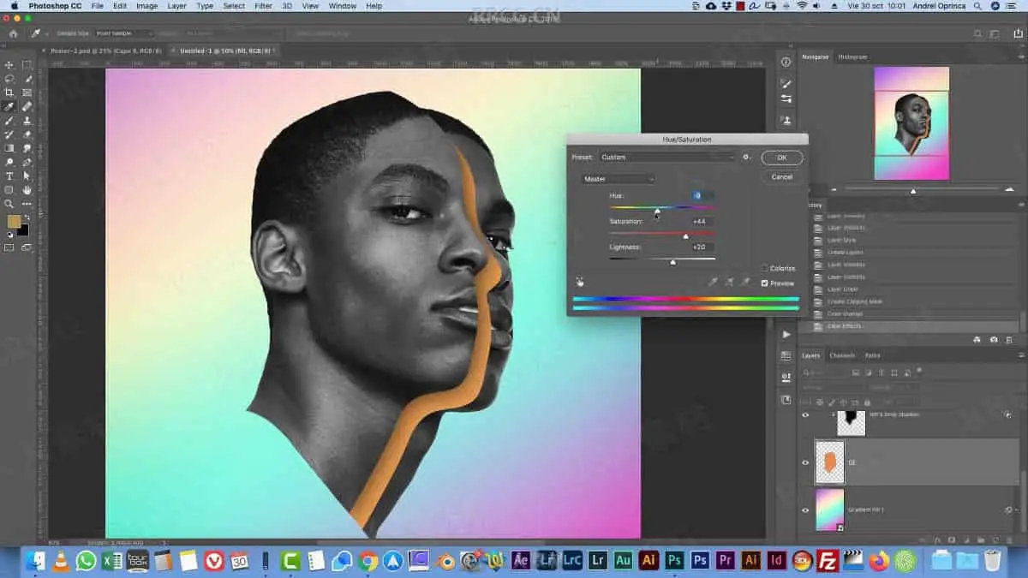Screen dimensions: 1028x578
Task: Open FileZilla from the Dock
Action: (x=828, y=561)
